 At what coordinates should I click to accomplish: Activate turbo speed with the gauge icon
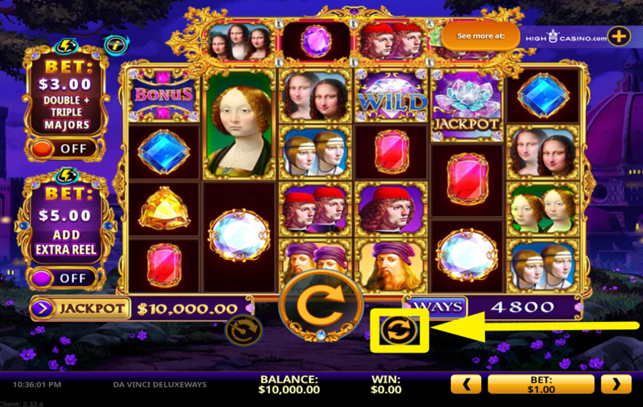point(244,330)
